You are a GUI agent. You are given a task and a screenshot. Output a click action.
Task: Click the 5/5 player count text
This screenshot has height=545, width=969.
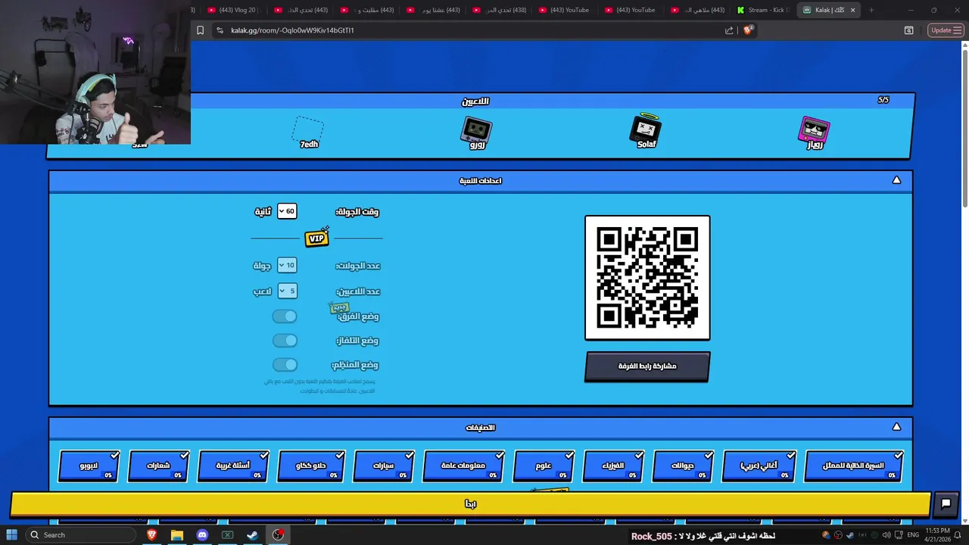tap(883, 100)
